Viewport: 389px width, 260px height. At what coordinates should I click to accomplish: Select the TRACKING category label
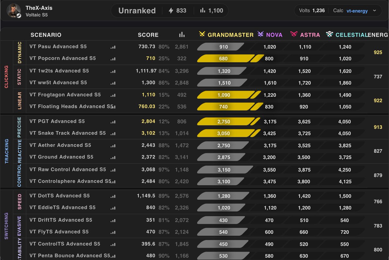click(6, 151)
